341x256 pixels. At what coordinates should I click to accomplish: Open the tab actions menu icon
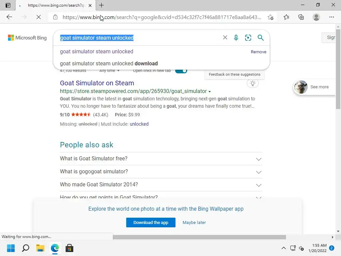click(8, 5)
